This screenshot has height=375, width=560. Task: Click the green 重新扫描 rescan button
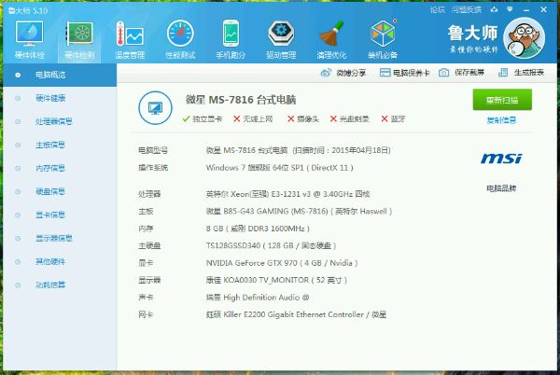tap(502, 100)
